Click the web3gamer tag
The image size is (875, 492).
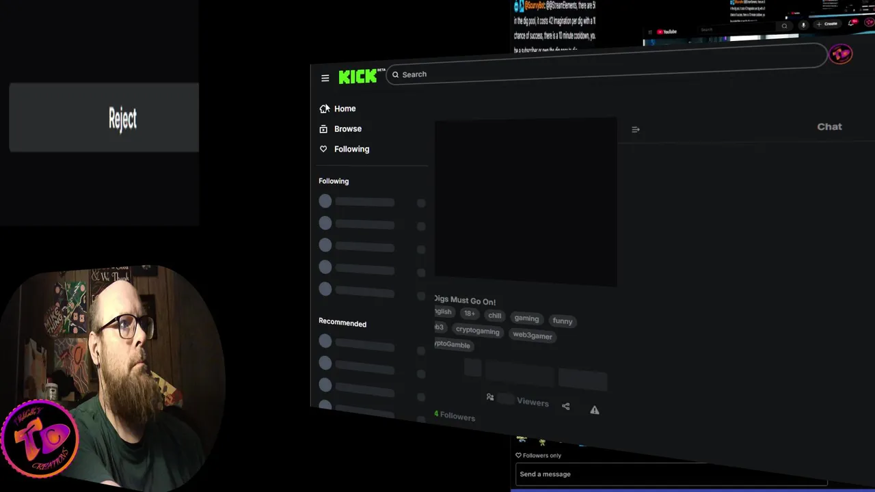point(533,336)
